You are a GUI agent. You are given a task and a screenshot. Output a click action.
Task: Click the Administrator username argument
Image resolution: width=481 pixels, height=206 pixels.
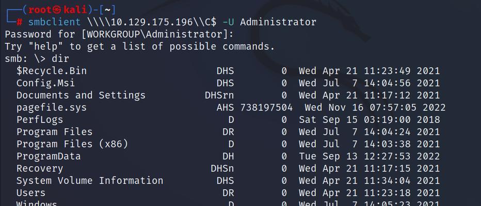[278, 22]
